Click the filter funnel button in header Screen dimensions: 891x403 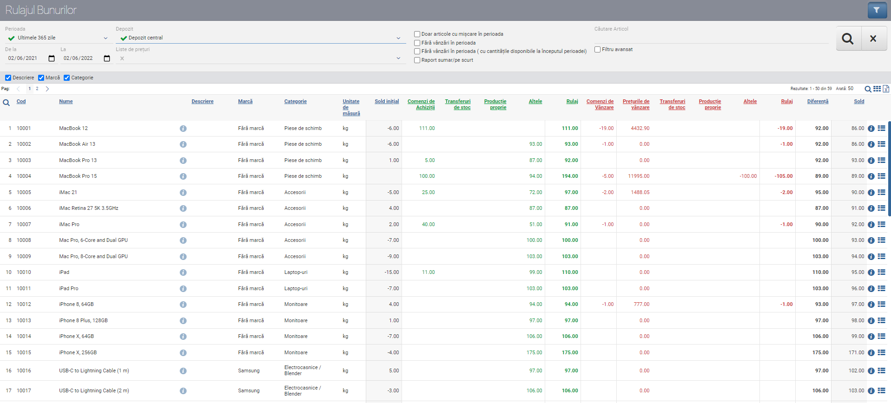[877, 10]
